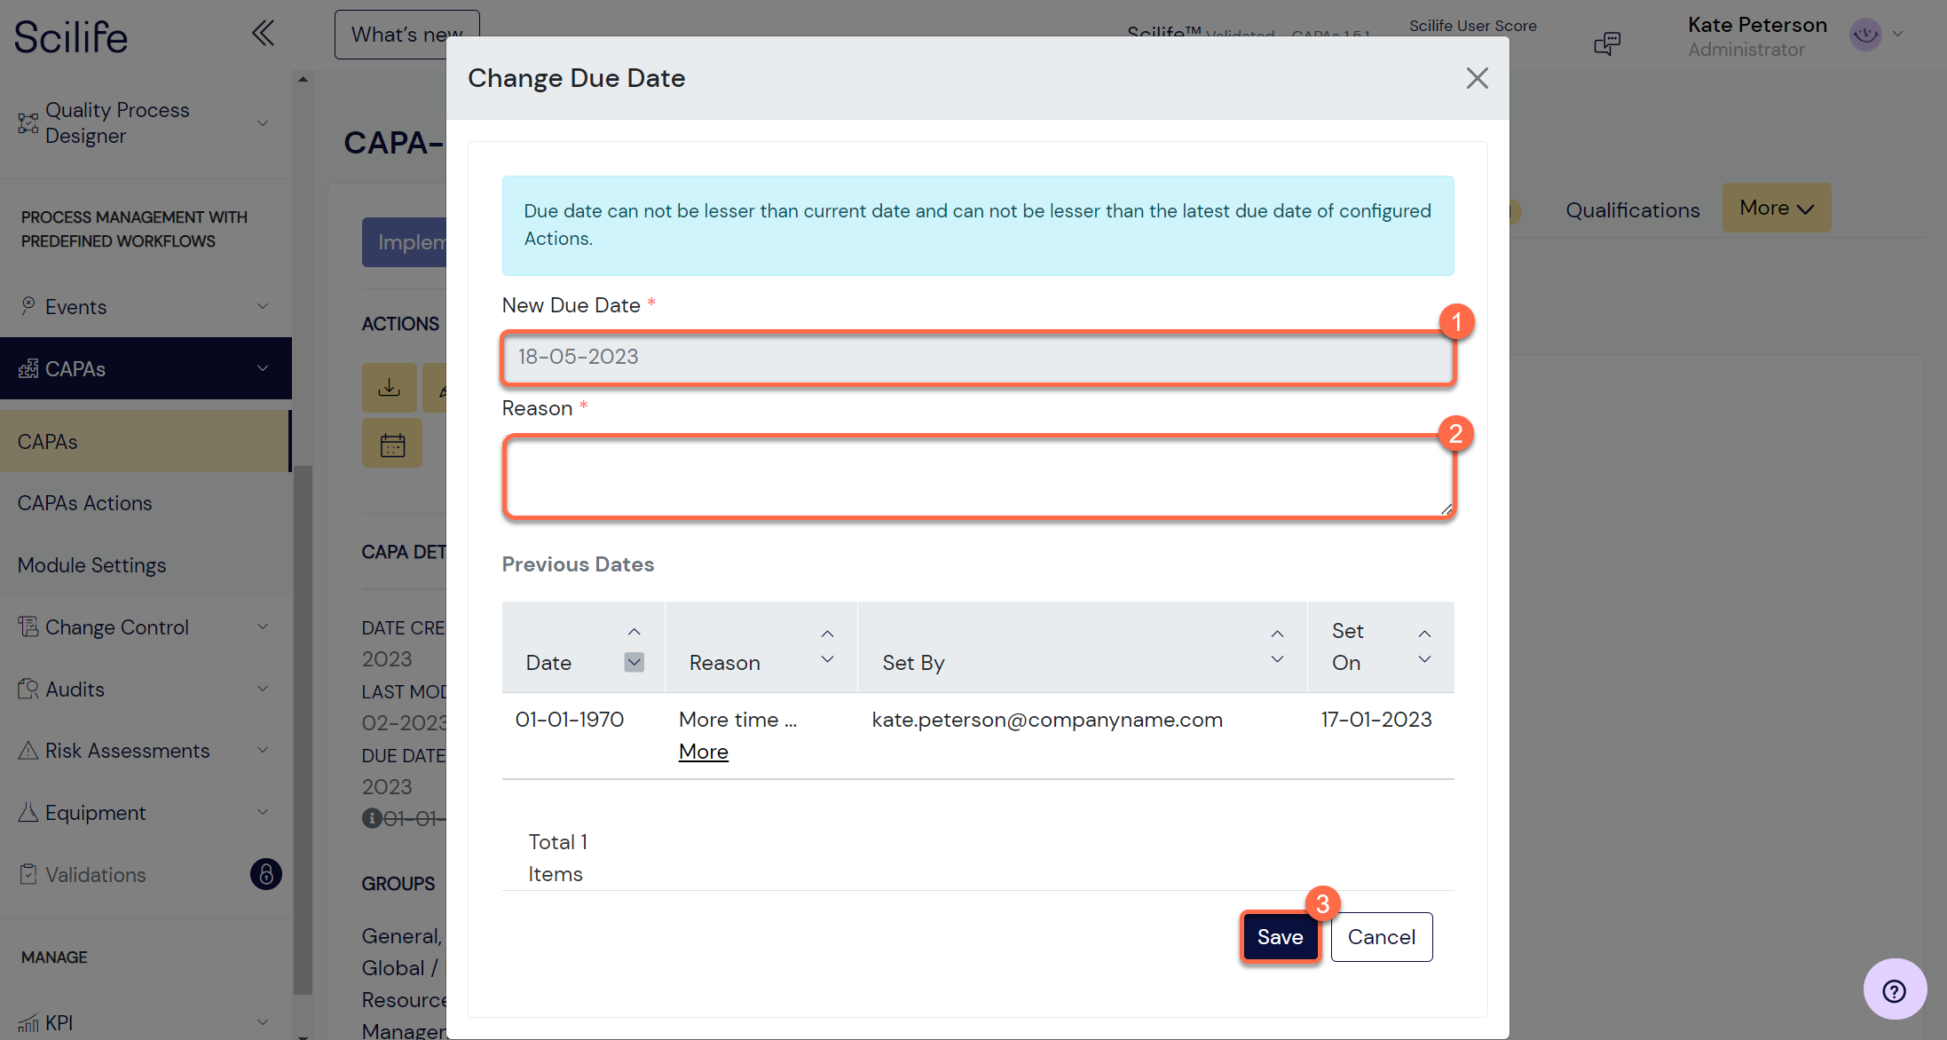The height and width of the screenshot is (1040, 1947).
Task: Click Kate Peterson's avatar icon
Action: tap(1865, 35)
